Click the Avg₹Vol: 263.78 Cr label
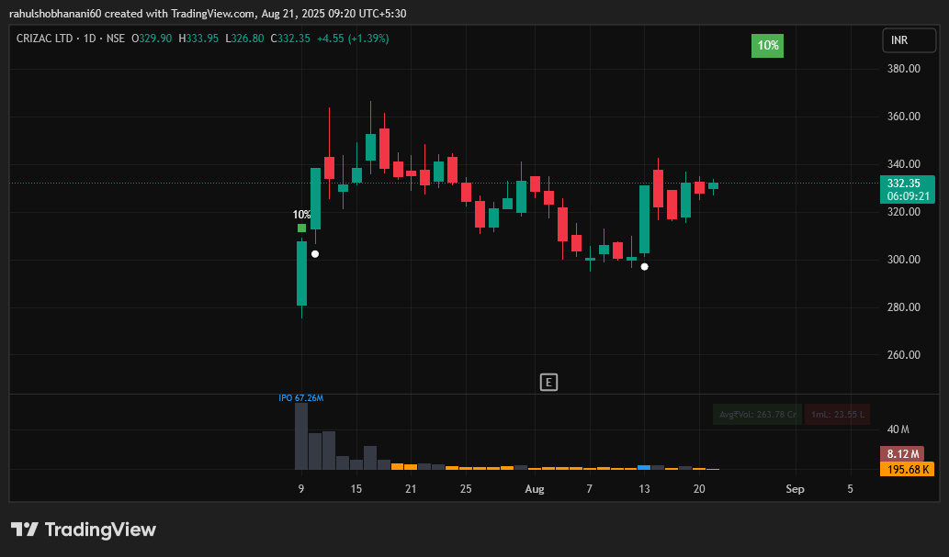The image size is (949, 557). [757, 414]
